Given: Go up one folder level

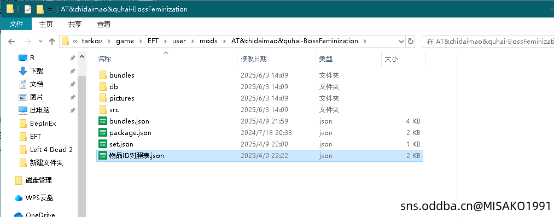Looking at the screenshot, I should 52,42.
